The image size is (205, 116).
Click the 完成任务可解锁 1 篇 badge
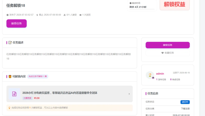(x=38, y=76)
